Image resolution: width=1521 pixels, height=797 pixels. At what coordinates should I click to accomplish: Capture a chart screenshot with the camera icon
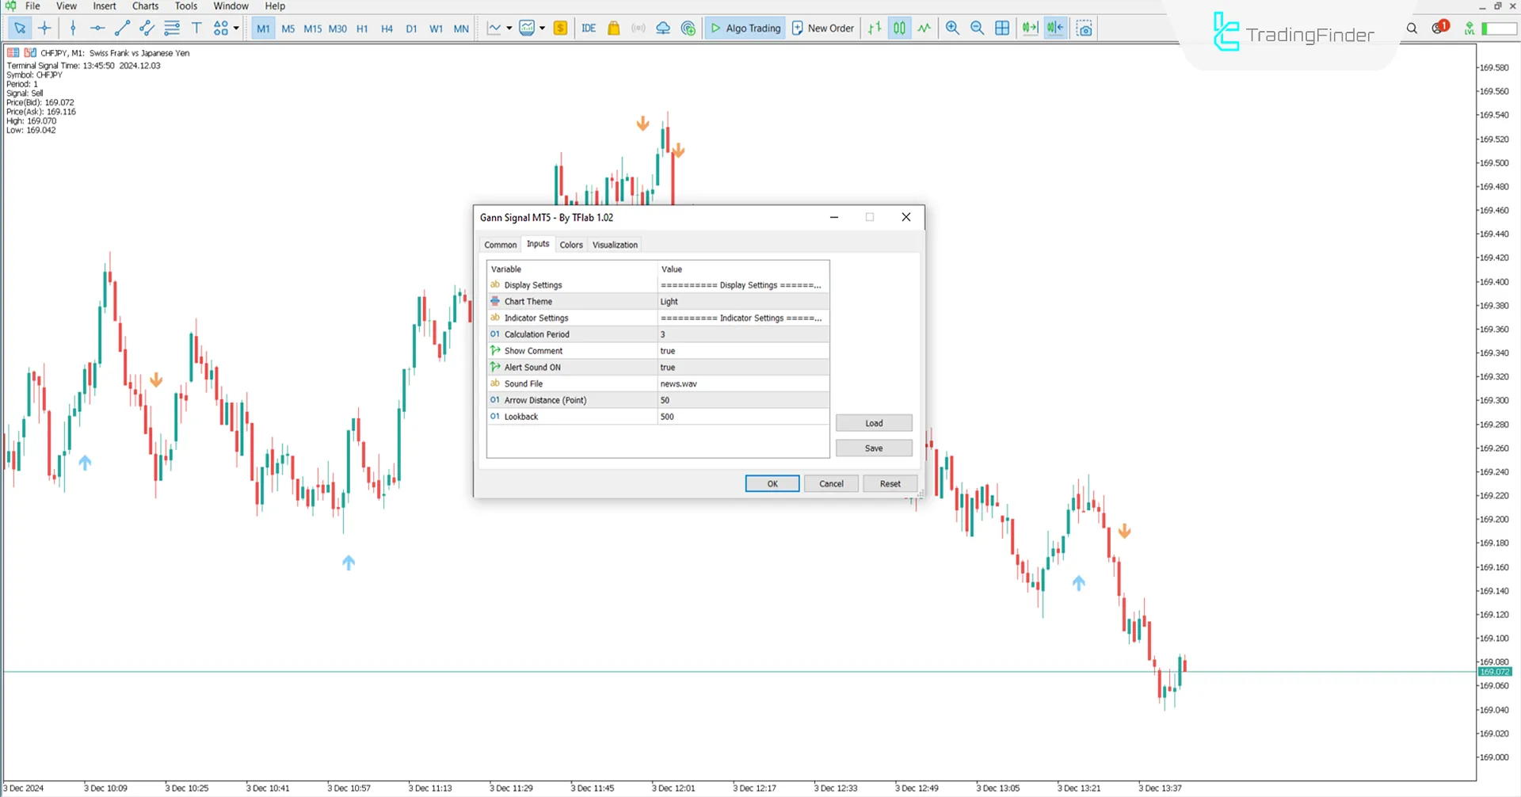pyautogui.click(x=1084, y=28)
